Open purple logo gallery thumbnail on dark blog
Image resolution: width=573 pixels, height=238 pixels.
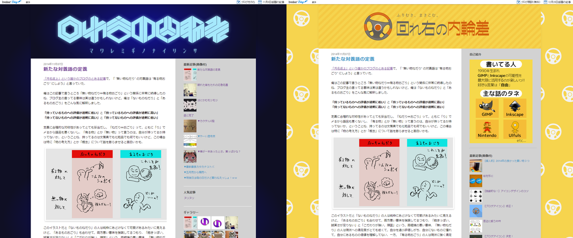pyautogui.click(x=204, y=223)
